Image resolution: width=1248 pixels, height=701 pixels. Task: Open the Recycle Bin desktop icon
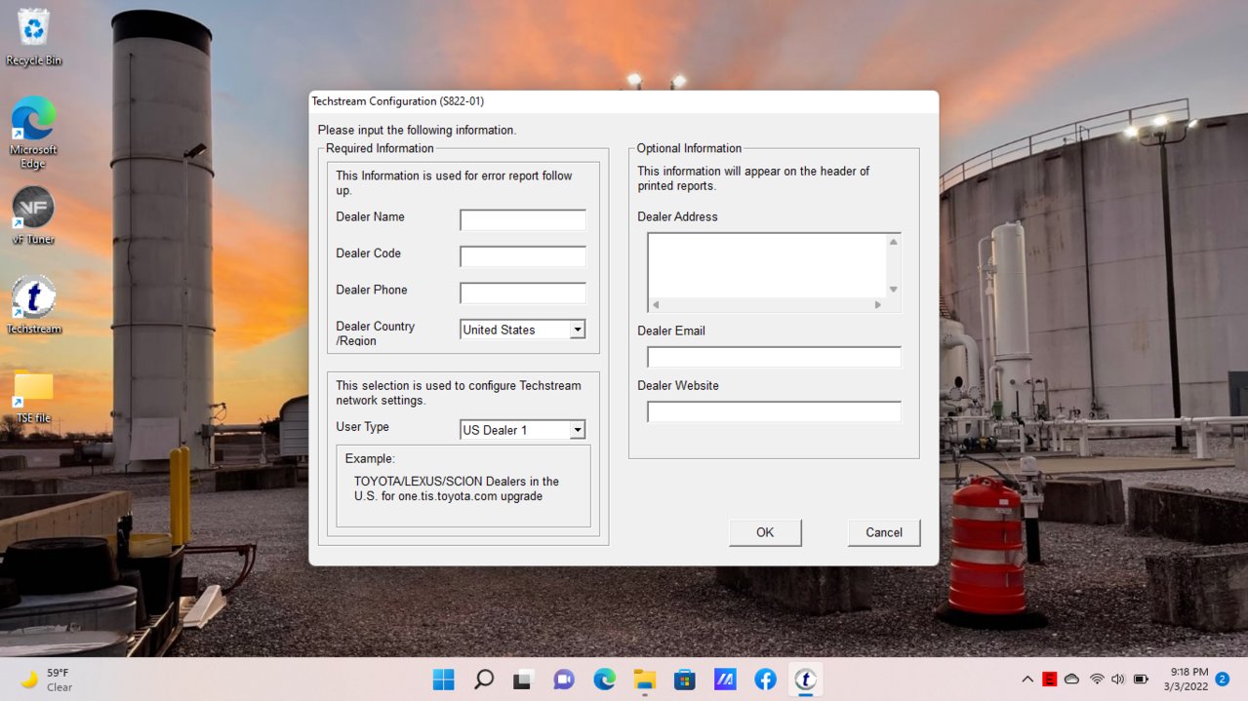pyautogui.click(x=33, y=38)
